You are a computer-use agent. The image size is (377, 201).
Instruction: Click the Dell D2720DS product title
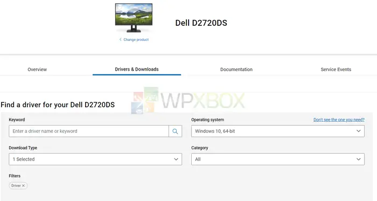201,23
